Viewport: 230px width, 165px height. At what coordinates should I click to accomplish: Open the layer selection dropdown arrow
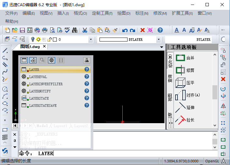click(x=91, y=40)
